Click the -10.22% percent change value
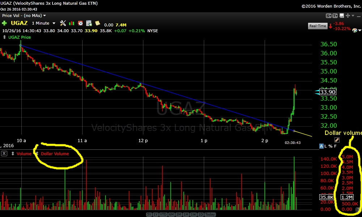The height and width of the screenshot is (217, 362). coord(342,29)
